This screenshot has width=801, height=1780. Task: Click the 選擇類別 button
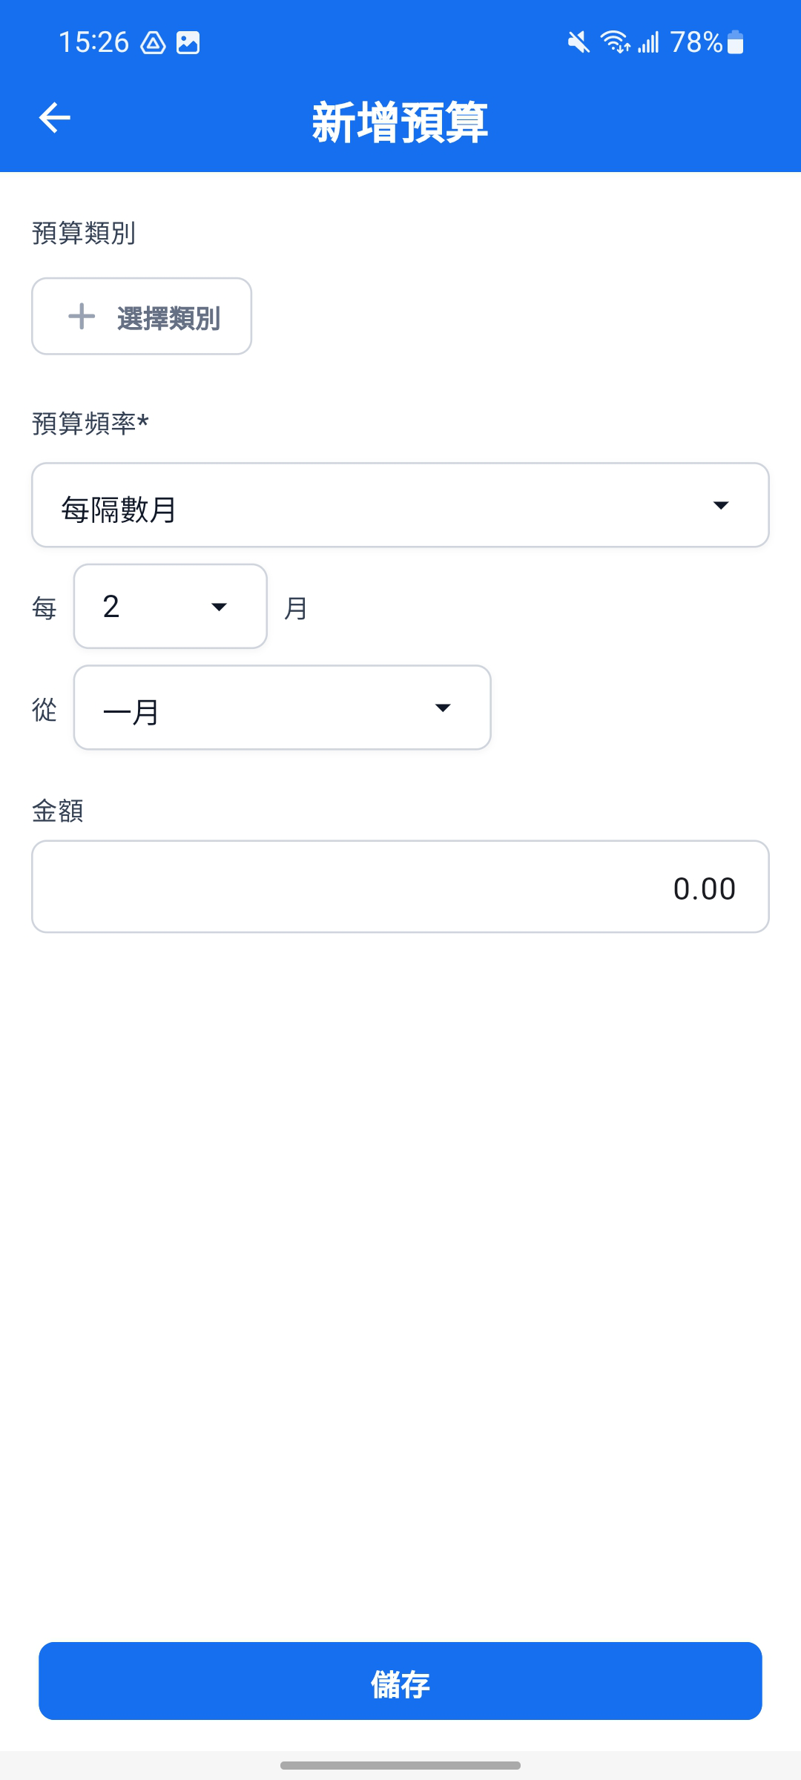tap(142, 317)
